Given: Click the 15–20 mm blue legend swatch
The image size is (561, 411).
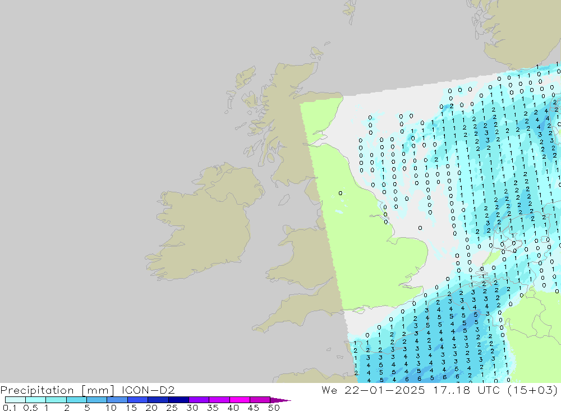Looking at the screenshot, I should [137, 400].
